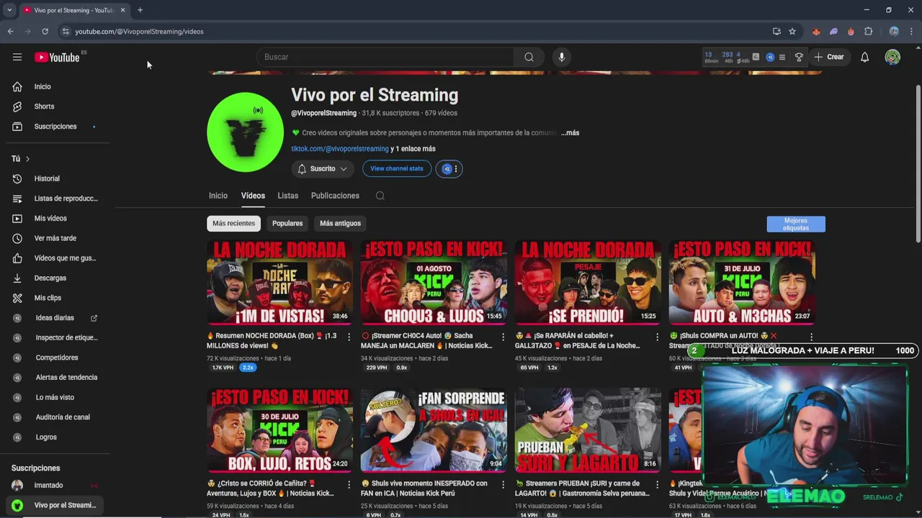The height and width of the screenshot is (518, 922).
Task: Open the YouTube guide hamburger menu
Action: (x=17, y=57)
